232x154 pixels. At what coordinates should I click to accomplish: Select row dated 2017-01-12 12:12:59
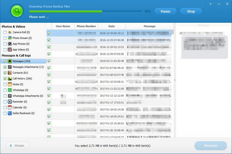click(109, 96)
